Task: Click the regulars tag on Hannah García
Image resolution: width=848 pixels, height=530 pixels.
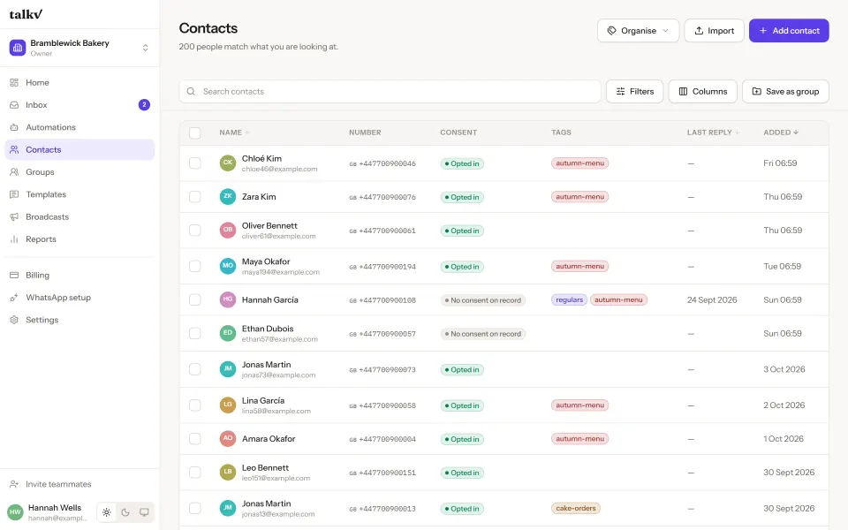Action: [569, 299]
